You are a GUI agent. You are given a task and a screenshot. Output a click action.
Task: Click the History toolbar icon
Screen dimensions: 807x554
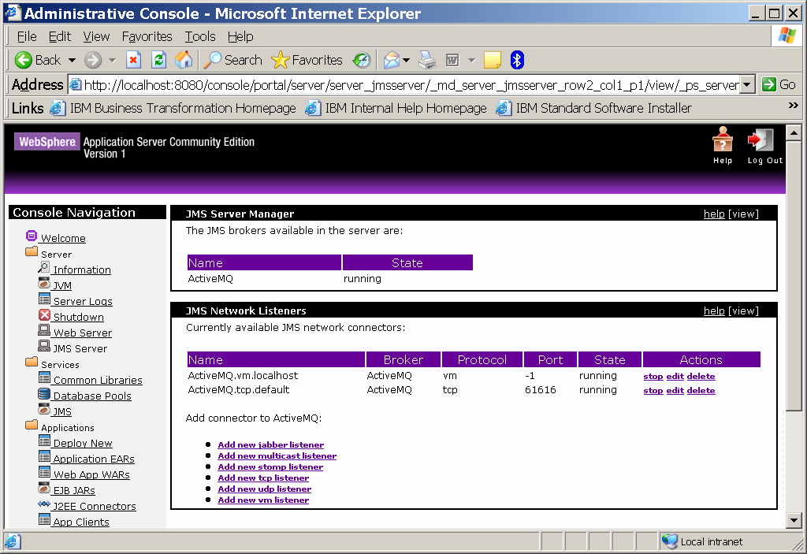[362, 60]
